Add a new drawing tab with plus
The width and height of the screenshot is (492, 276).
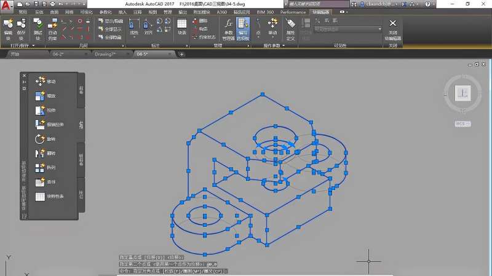point(181,54)
